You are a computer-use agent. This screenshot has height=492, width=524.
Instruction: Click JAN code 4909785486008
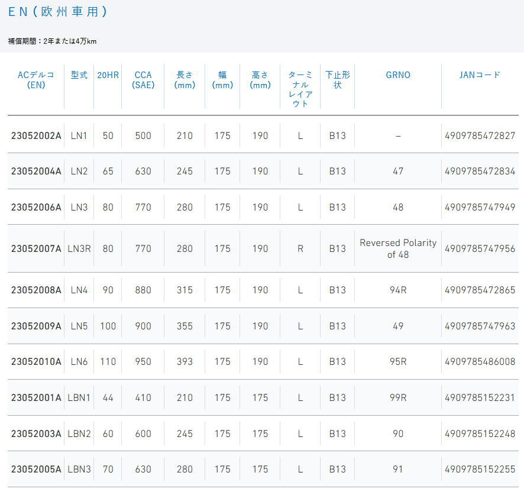coord(480,362)
